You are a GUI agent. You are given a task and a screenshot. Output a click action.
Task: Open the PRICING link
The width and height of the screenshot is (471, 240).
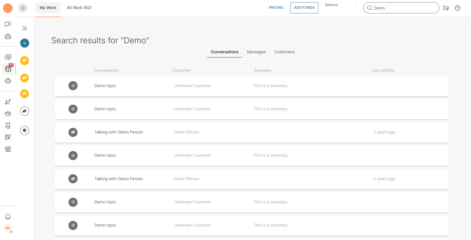[276, 8]
